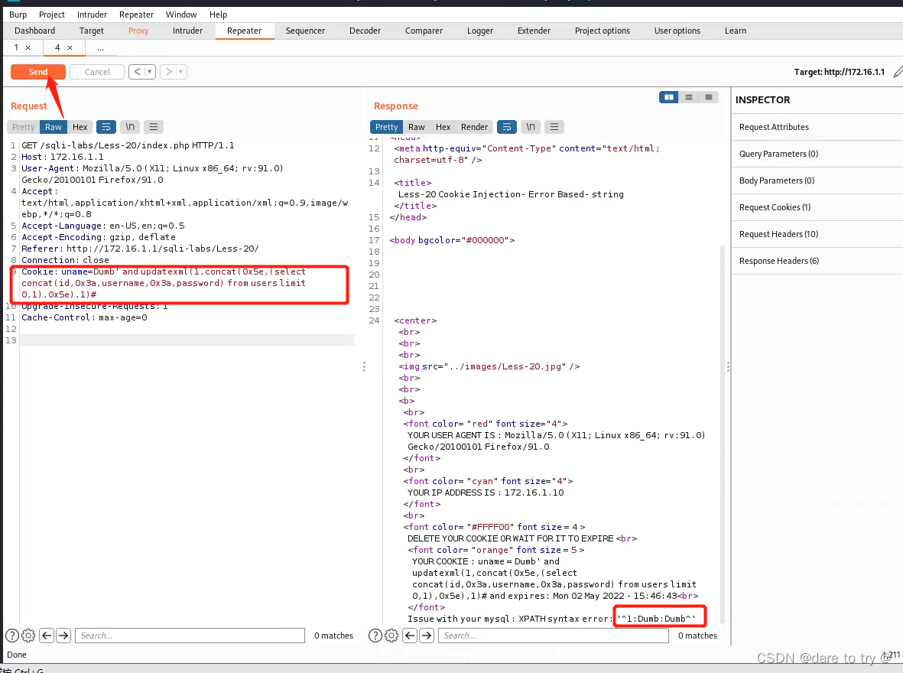The height and width of the screenshot is (673, 903).
Task: Toggle response word wrap icon
Action: 506,127
